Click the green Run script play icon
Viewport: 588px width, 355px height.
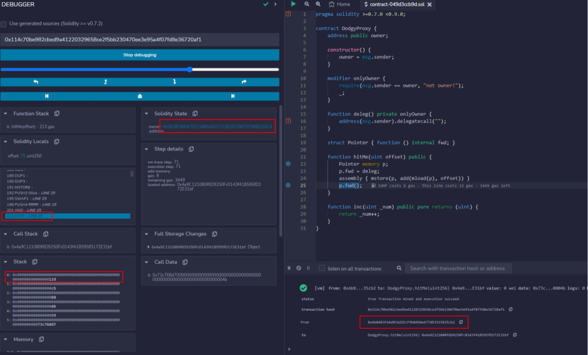pyautogui.click(x=293, y=4)
